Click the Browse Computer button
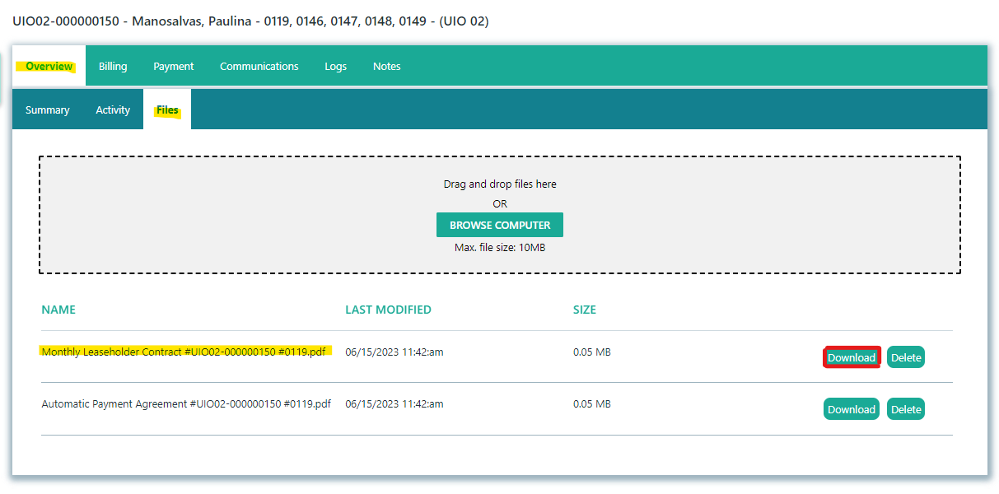Image resolution: width=999 pixels, height=494 pixels. pyautogui.click(x=499, y=226)
